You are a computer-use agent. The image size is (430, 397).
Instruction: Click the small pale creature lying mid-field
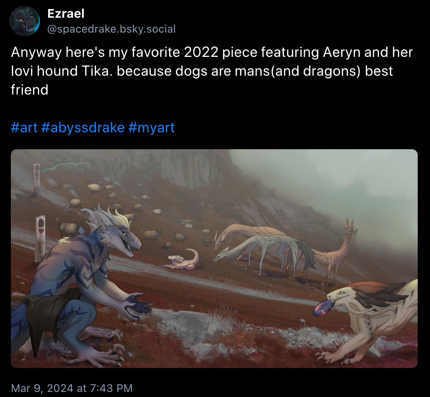point(181,259)
